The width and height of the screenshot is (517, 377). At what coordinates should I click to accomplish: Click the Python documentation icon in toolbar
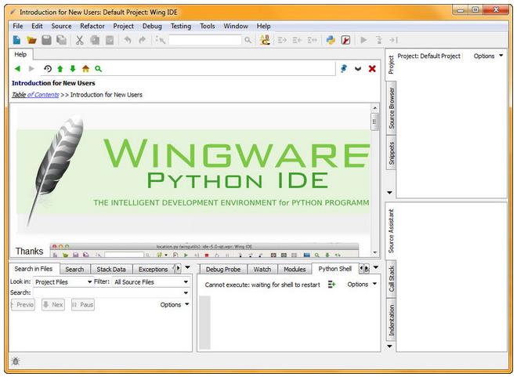click(x=331, y=40)
